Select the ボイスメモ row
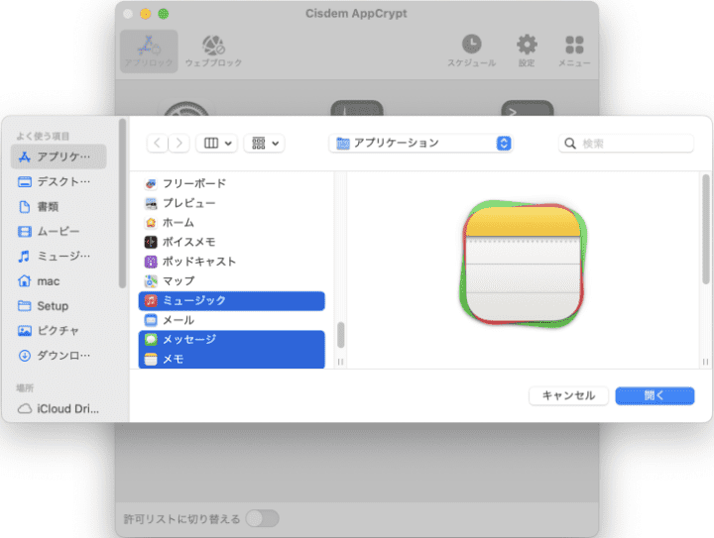Viewport: 714px width, 538px height. [x=231, y=242]
